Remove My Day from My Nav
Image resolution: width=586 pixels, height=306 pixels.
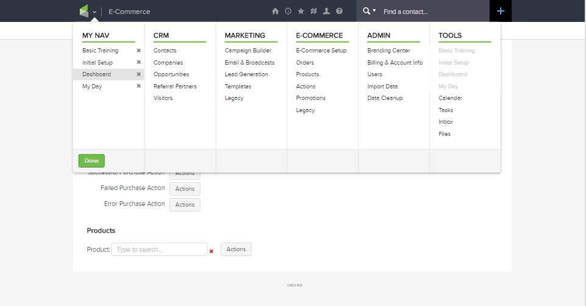point(139,86)
